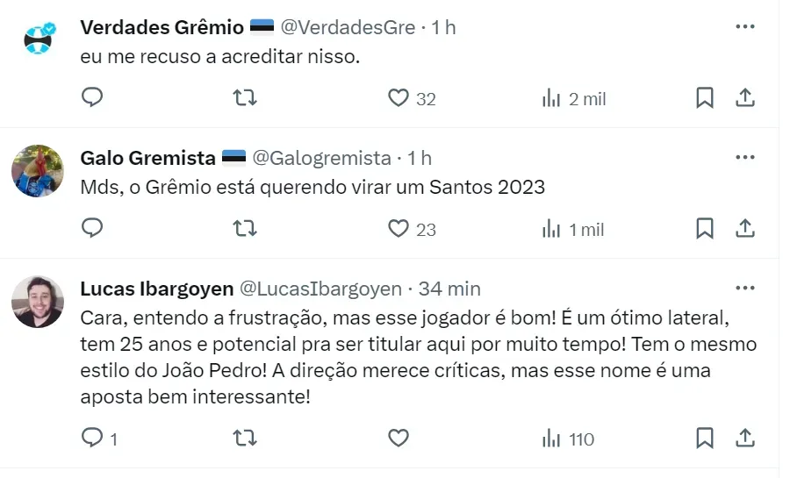Like the Verdades Grêmio tweet
Image resolution: width=790 pixels, height=478 pixels.
pos(399,98)
